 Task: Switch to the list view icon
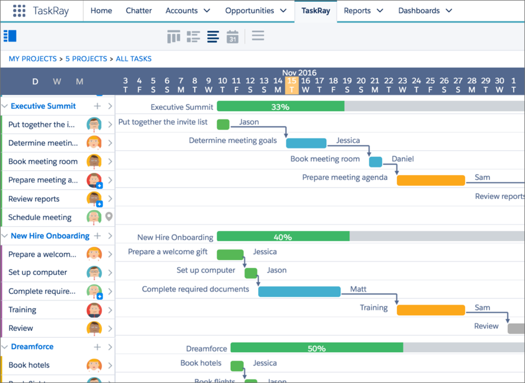click(193, 37)
